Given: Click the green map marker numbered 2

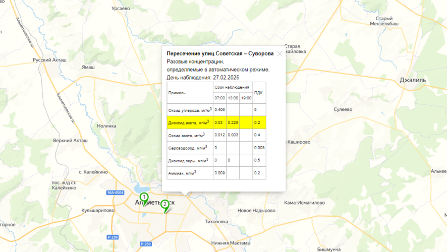Looking at the screenshot, I should [164, 205].
